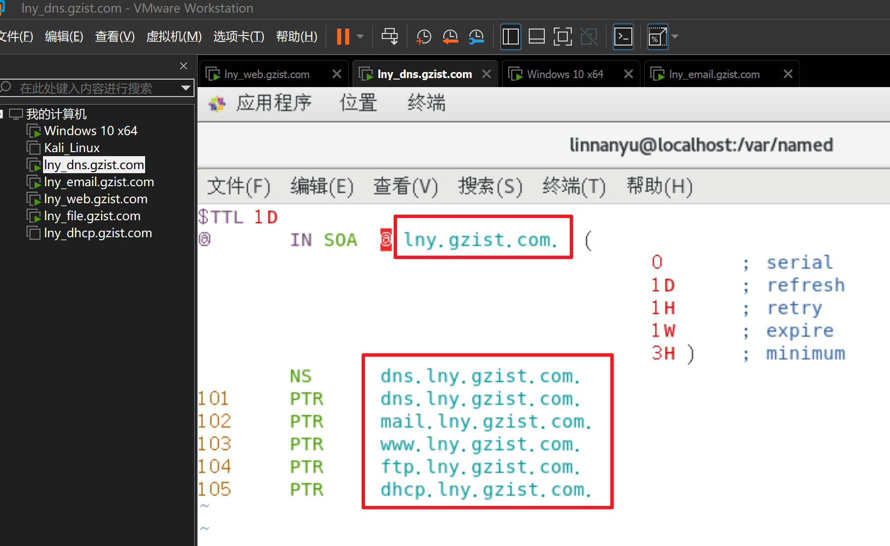Switch to the Windows 10 x64 tab
Screen dimensions: 890x546
point(565,74)
